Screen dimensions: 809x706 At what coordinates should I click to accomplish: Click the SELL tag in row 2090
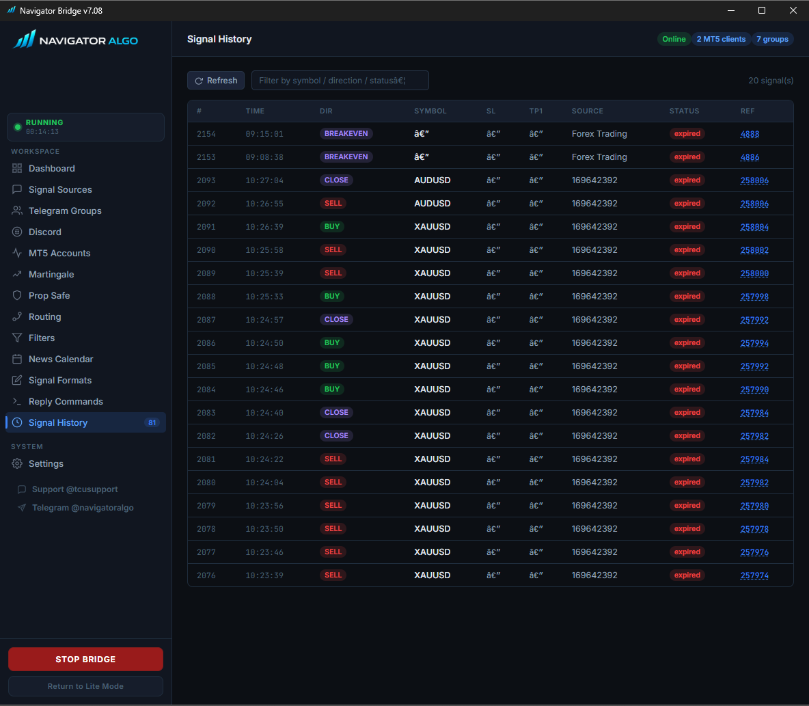click(x=333, y=249)
